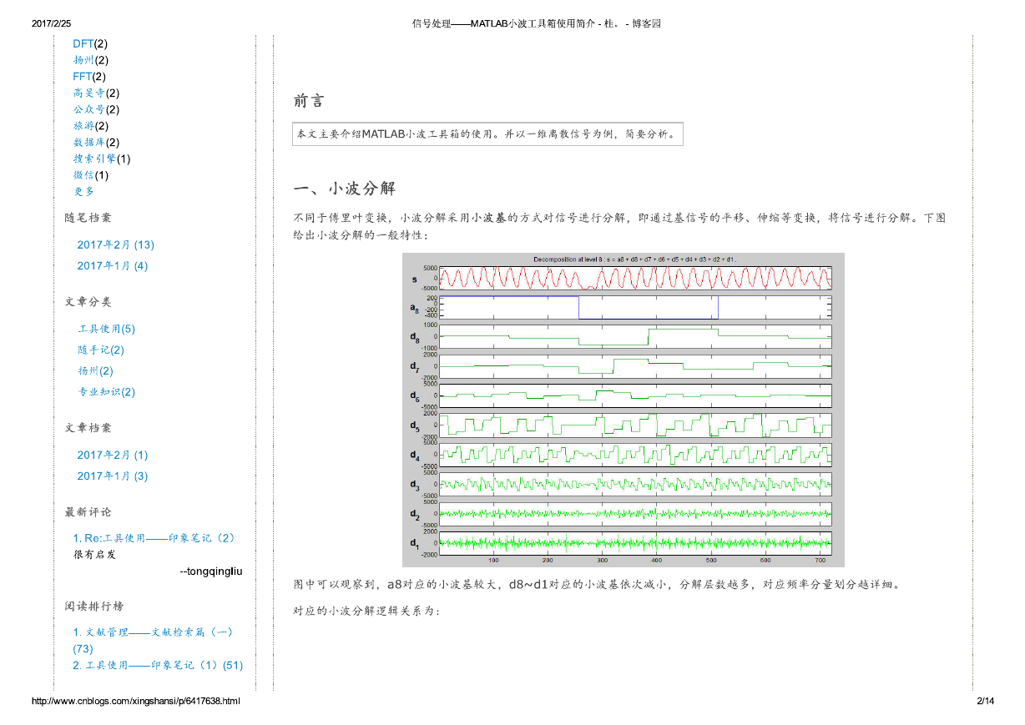Click the boxed intro text about MATLAB小波工具箱
The width and height of the screenshot is (1025, 725).
point(487,133)
